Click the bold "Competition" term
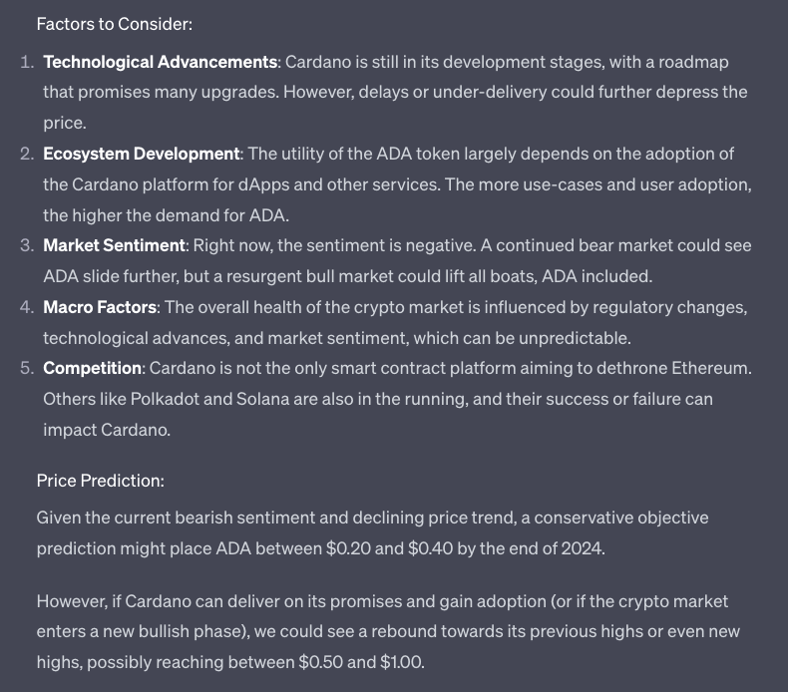788x692 pixels. (x=94, y=369)
